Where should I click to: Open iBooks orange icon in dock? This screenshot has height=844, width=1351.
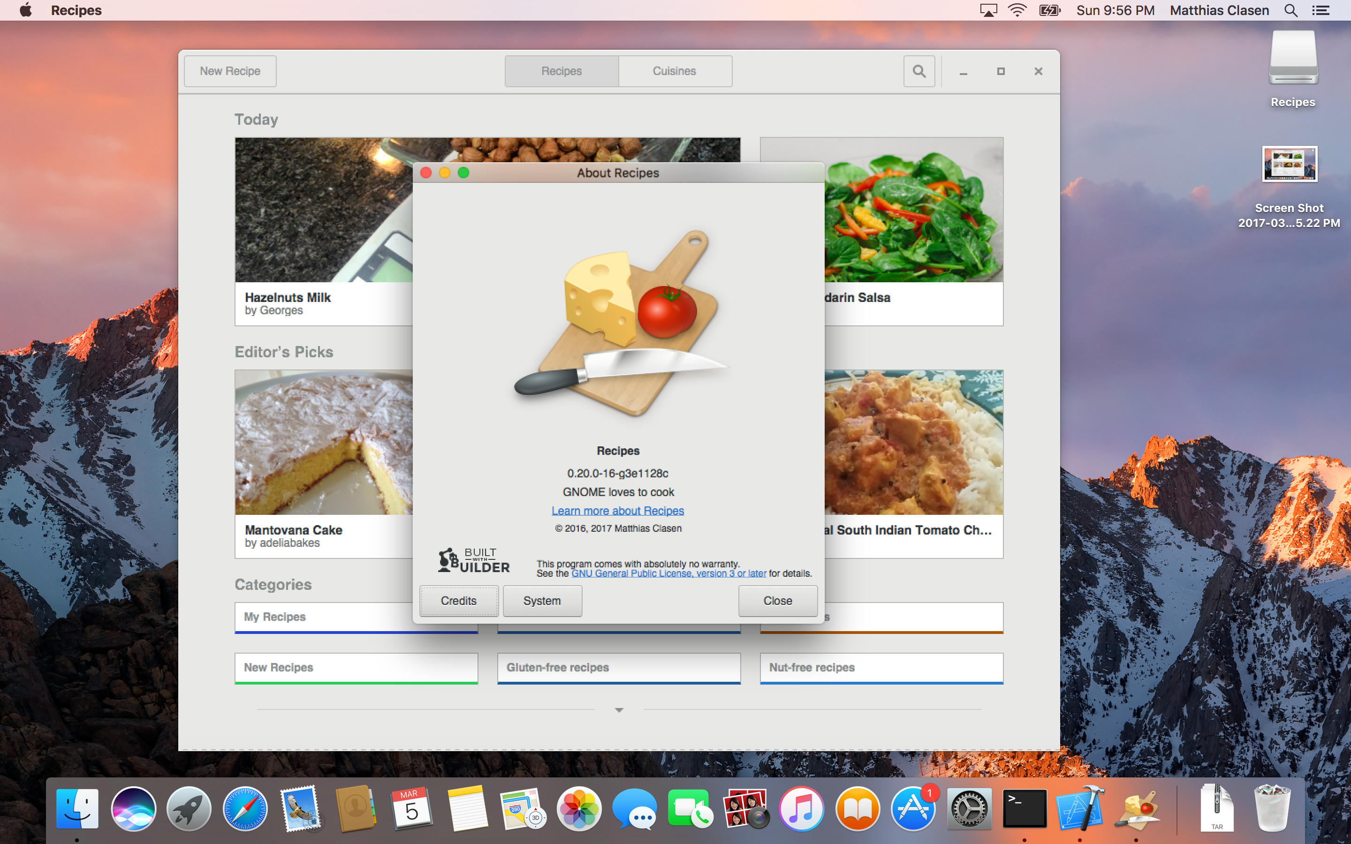pos(858,808)
